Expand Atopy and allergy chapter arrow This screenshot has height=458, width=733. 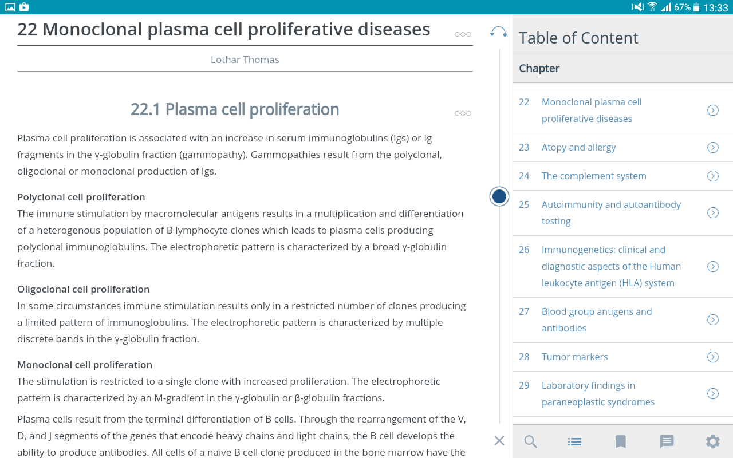(713, 148)
